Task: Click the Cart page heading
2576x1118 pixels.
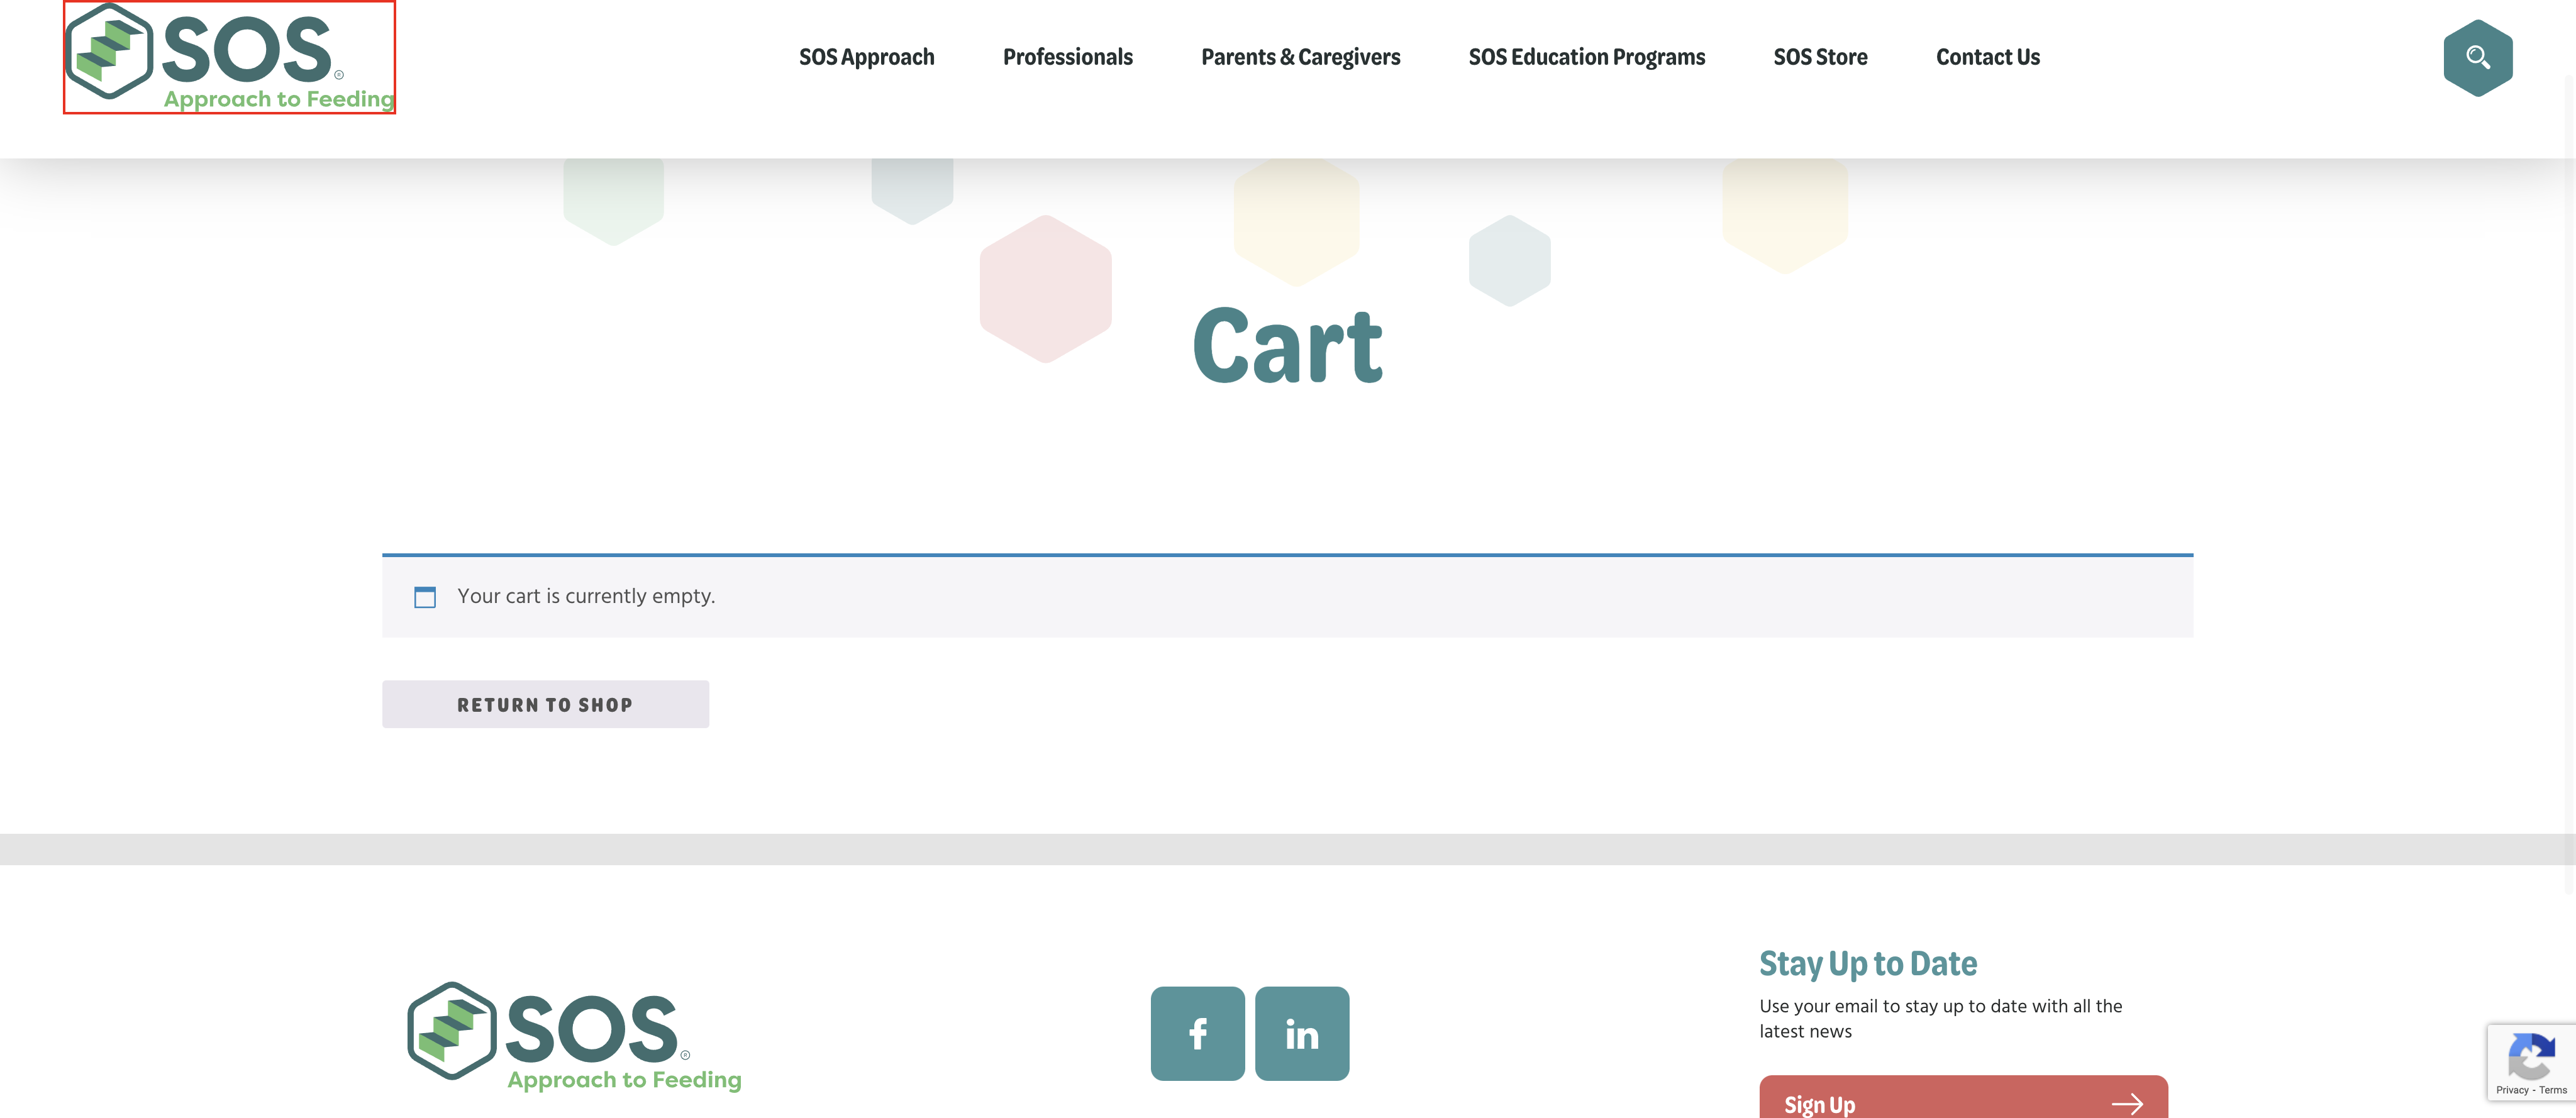Action: point(1287,345)
